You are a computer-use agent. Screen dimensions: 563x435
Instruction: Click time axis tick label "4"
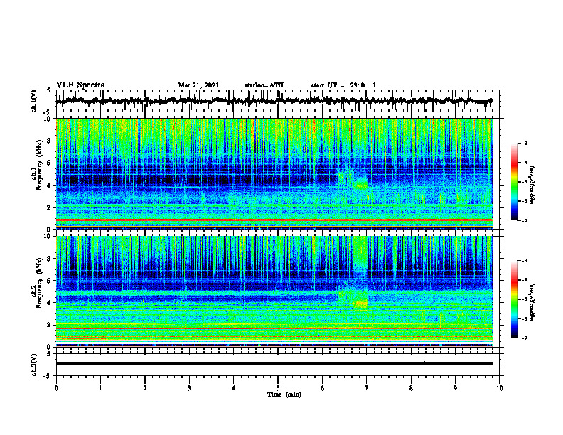tap(234, 388)
